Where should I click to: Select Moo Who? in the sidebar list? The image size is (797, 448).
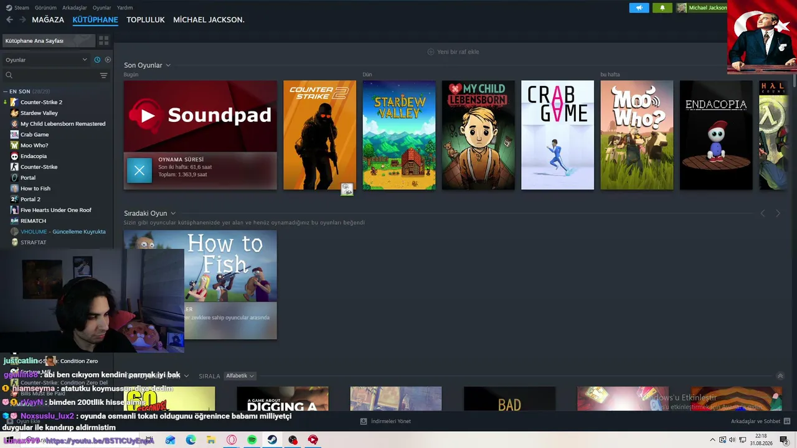(34, 145)
